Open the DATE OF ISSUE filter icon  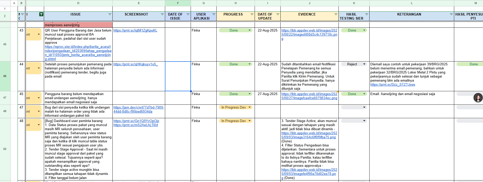[188, 14]
